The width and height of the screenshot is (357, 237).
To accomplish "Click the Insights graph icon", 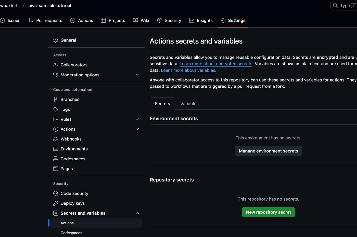I will coord(192,20).
